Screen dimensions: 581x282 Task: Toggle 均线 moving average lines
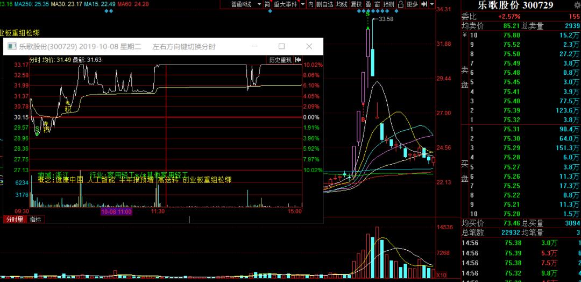[342, 4]
